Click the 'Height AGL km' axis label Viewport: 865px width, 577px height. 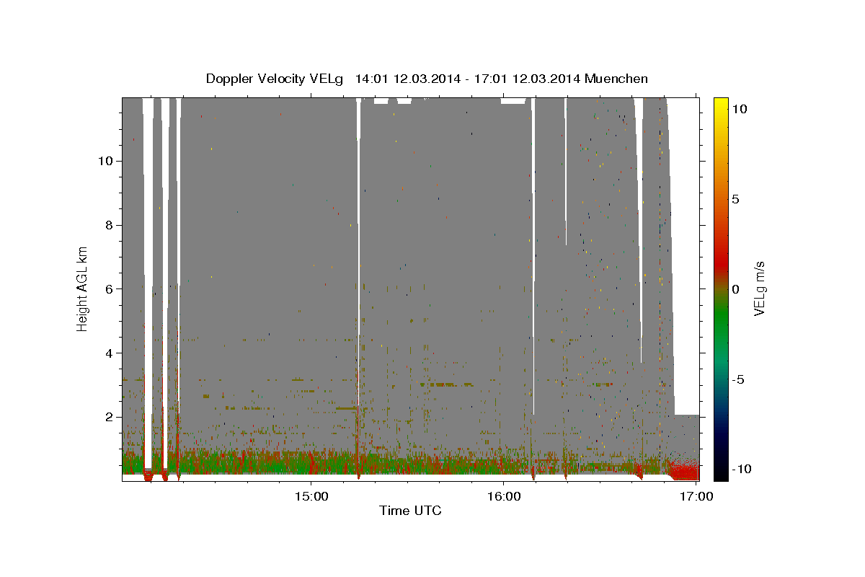coord(83,288)
